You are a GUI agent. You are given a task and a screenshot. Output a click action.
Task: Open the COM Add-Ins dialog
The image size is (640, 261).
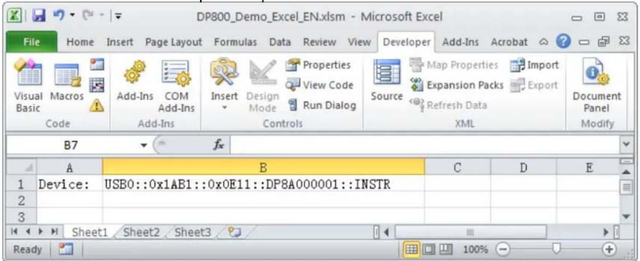click(x=176, y=87)
